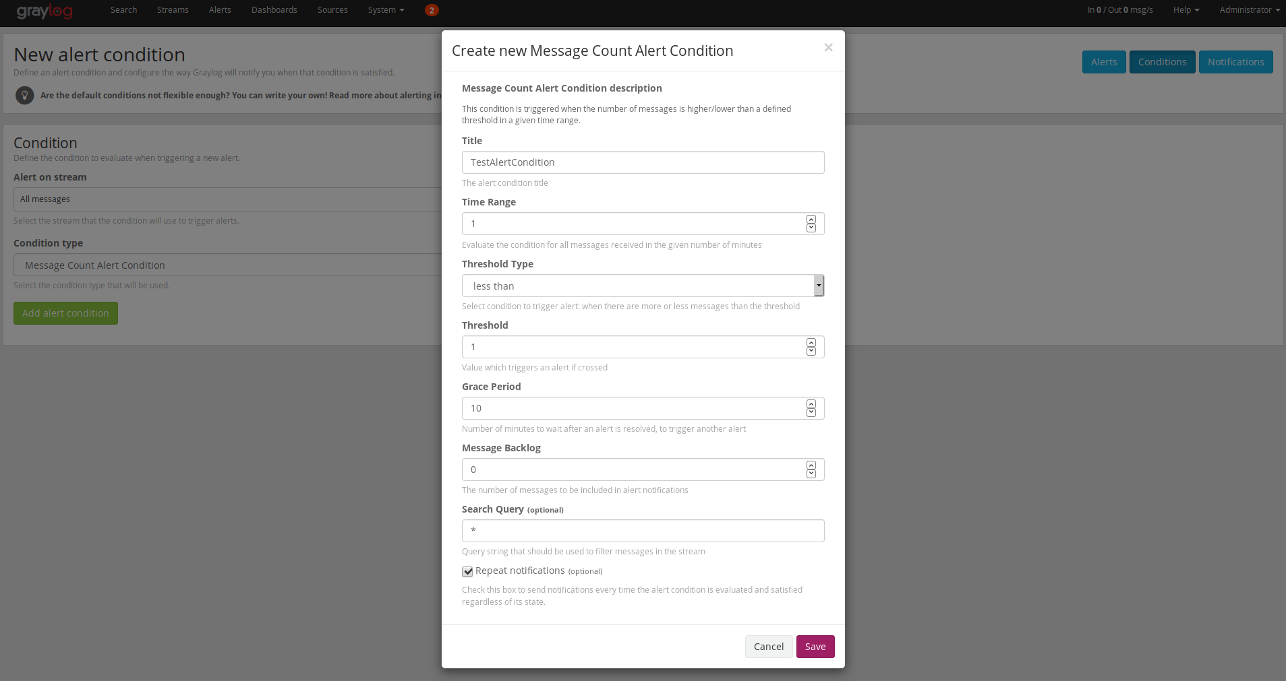Cancel the alert condition dialog
The width and height of the screenshot is (1286, 681).
pyautogui.click(x=768, y=647)
